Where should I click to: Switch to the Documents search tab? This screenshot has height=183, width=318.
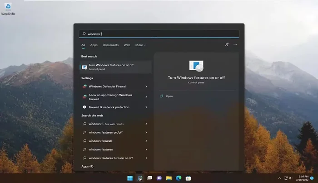(x=110, y=45)
